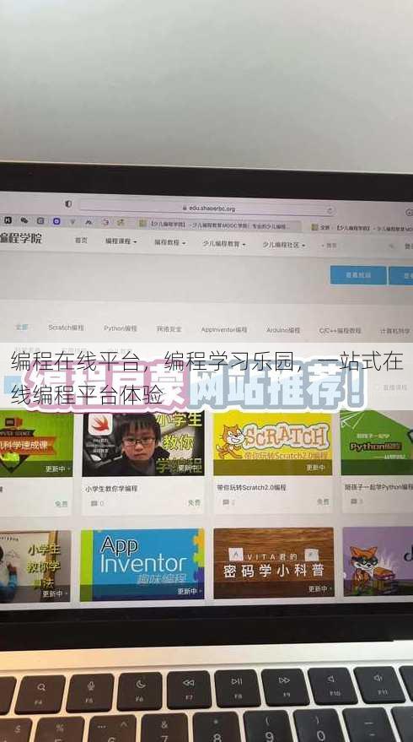Select the Arduino编程 category filter
Viewport: 413px width, 742px height.
point(283,330)
